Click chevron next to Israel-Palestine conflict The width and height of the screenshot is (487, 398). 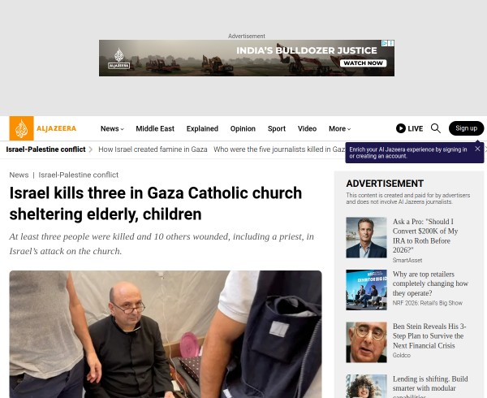pyautogui.click(x=91, y=149)
